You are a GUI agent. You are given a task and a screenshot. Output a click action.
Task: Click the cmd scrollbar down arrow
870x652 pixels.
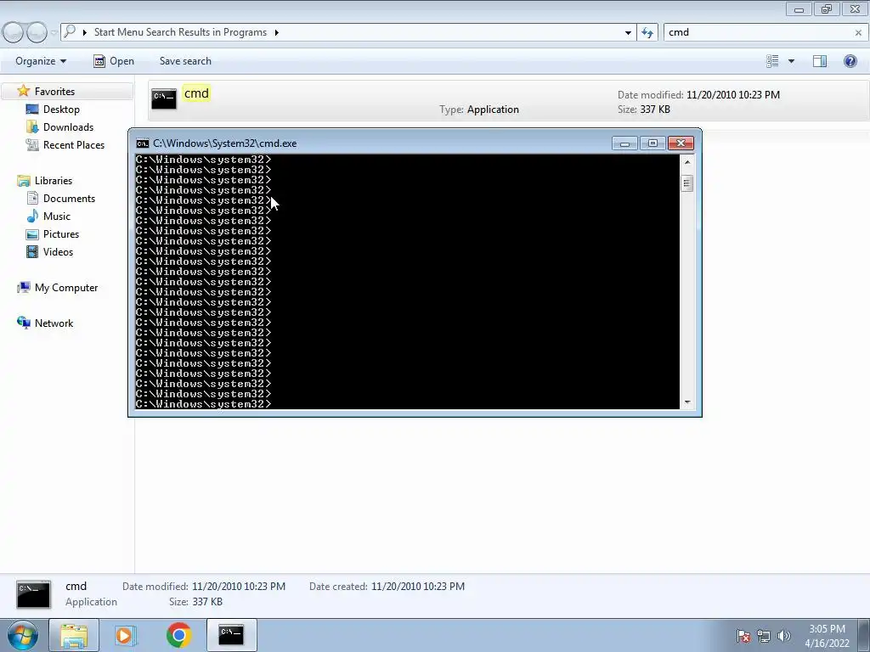click(686, 402)
